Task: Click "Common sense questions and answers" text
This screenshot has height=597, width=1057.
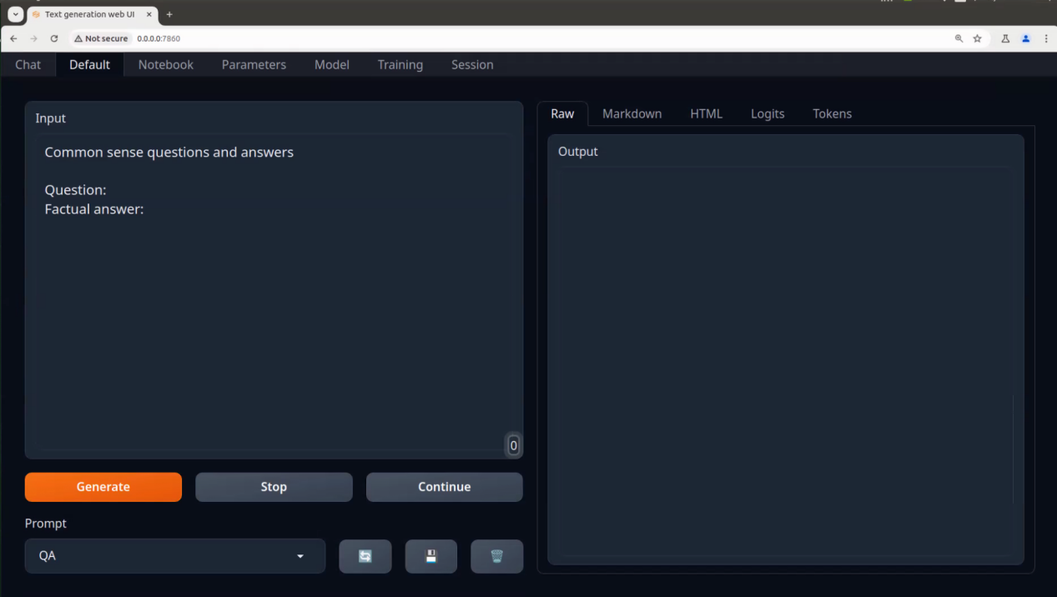Action: tap(169, 153)
